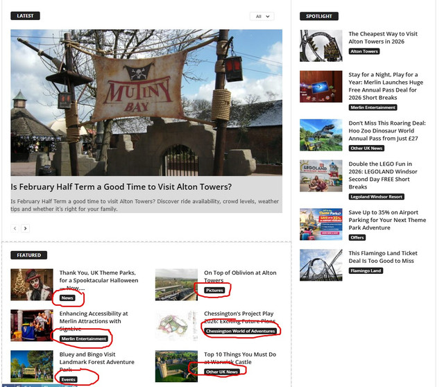Viewport: 444px width, 387px height.
Task: Open the Halloween clown thumbnail
Action: coord(32,284)
